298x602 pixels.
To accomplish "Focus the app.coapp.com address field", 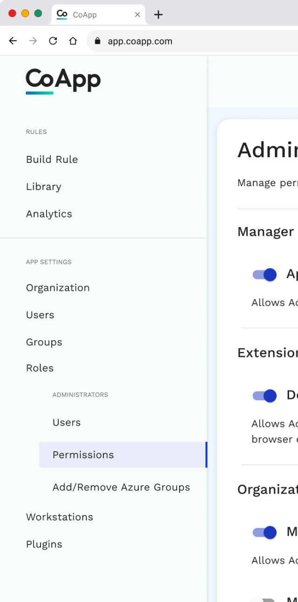I will coord(192,41).
